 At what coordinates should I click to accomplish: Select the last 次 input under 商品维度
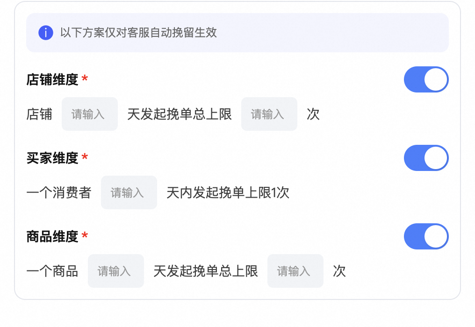point(295,271)
